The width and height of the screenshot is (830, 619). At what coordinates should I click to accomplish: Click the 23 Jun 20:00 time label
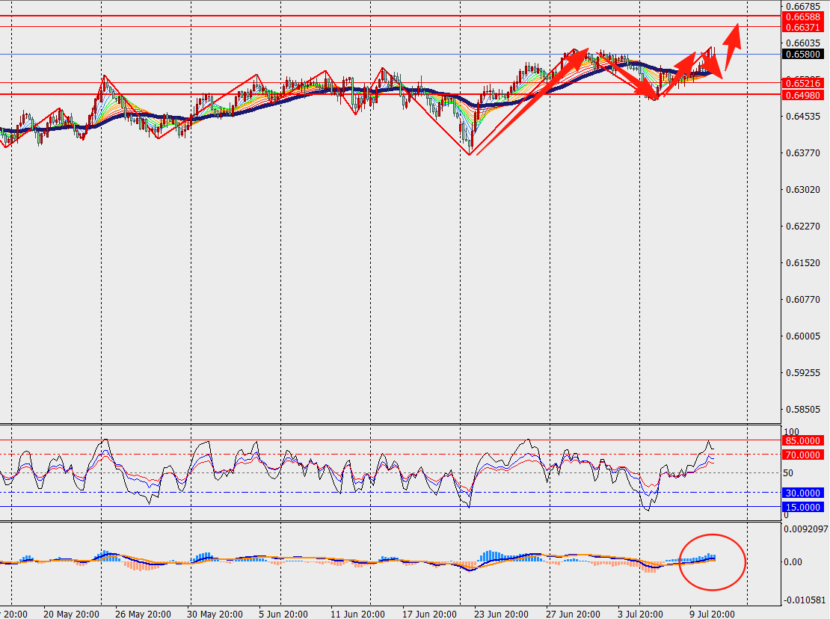click(x=501, y=615)
